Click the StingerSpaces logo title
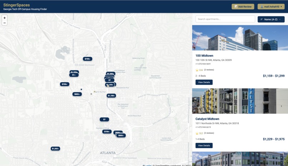Viewport: 288px width, 166px height. (16, 5)
